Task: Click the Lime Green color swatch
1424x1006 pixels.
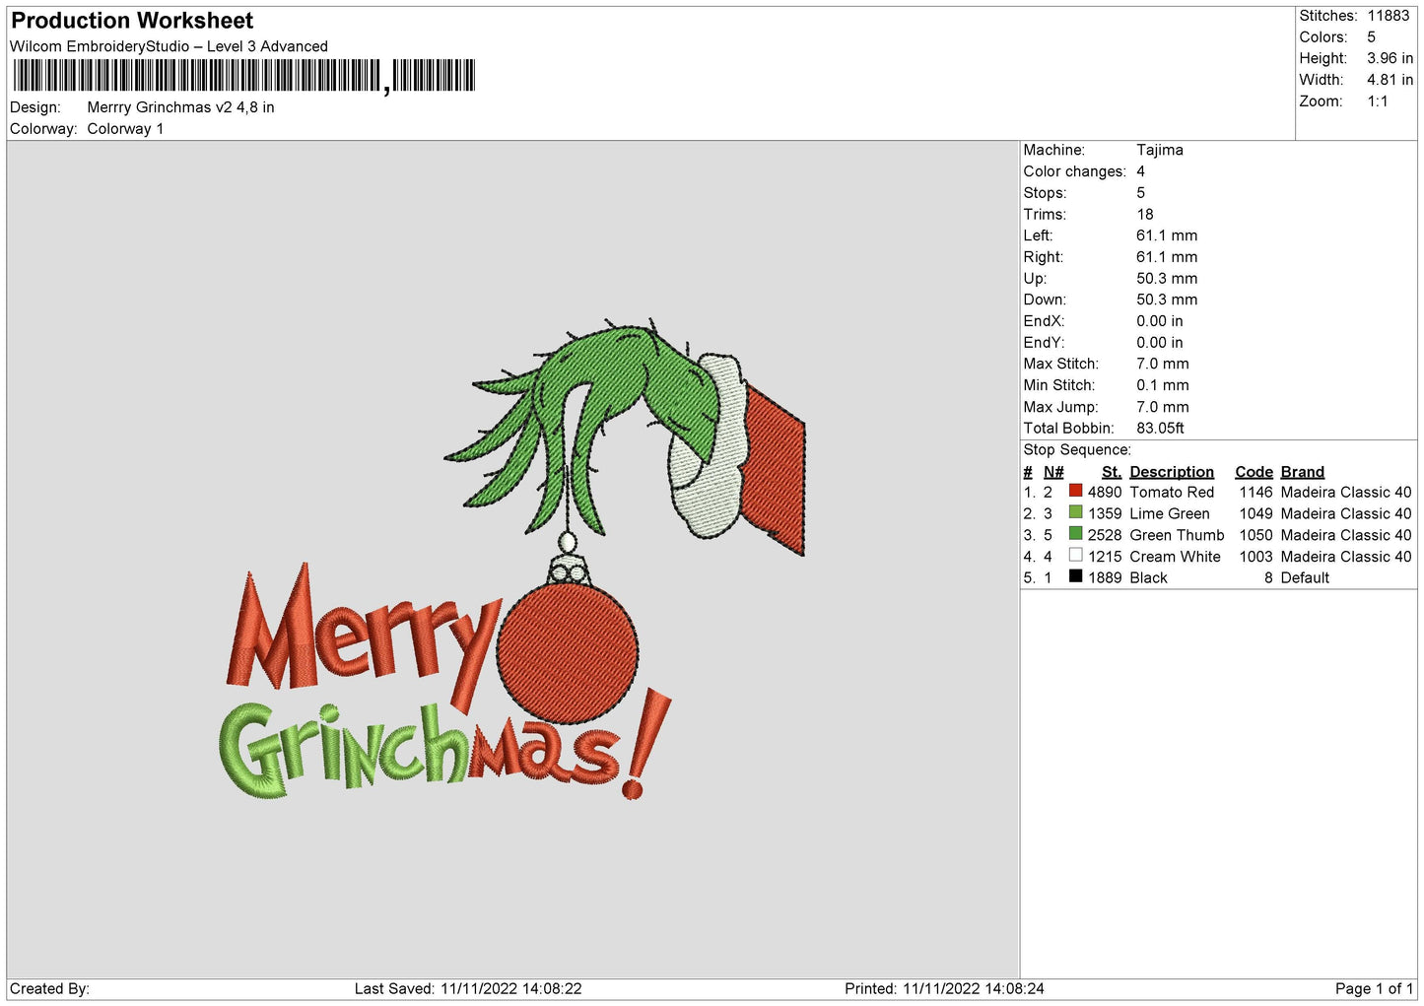Action: (x=1075, y=512)
